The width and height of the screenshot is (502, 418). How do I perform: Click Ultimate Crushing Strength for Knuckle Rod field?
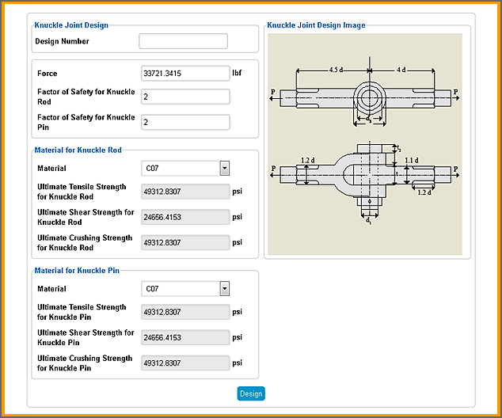tap(185, 242)
